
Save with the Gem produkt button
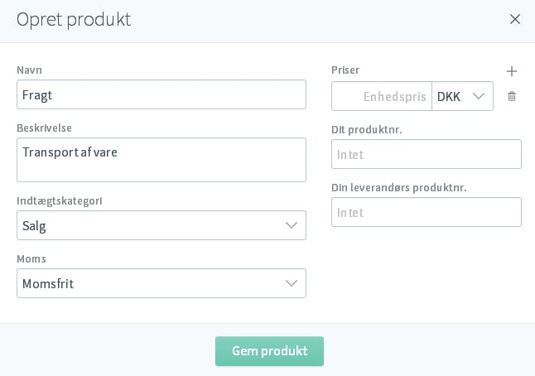[269, 351]
